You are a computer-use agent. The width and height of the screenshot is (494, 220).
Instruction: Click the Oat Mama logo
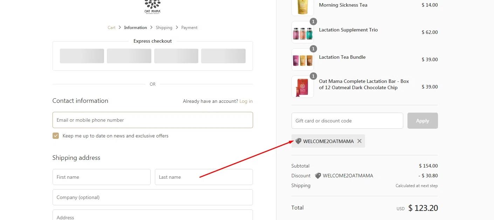[153, 6]
